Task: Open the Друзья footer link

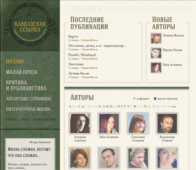Action: [25, 119]
